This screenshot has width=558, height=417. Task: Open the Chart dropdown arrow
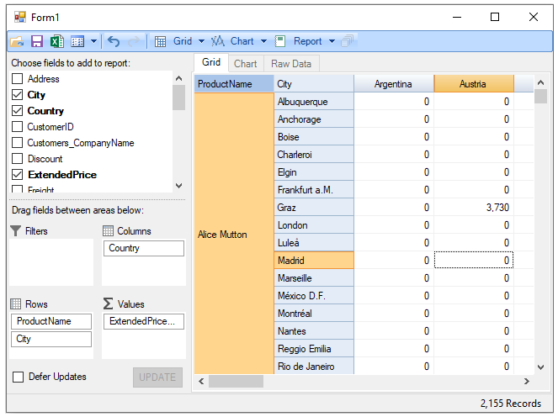pos(263,41)
